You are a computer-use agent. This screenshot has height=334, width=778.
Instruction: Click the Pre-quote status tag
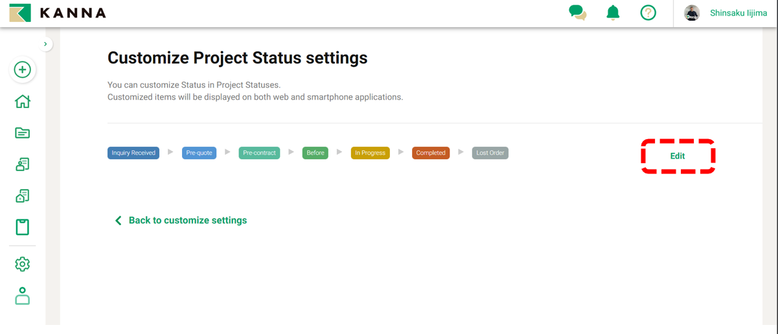click(x=199, y=153)
